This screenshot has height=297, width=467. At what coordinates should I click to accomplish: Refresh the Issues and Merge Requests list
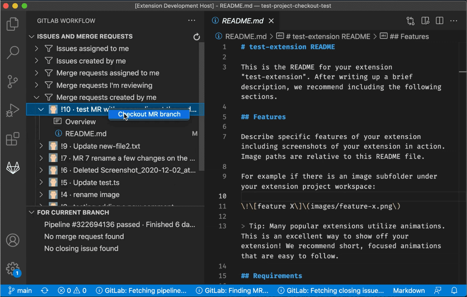[197, 36]
